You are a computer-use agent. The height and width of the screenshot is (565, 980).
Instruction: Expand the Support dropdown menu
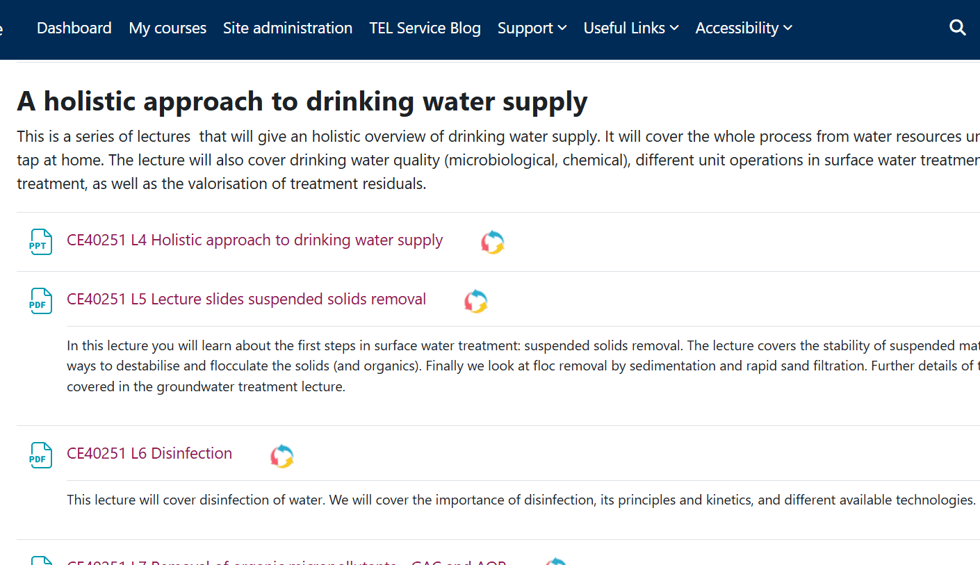(x=532, y=28)
